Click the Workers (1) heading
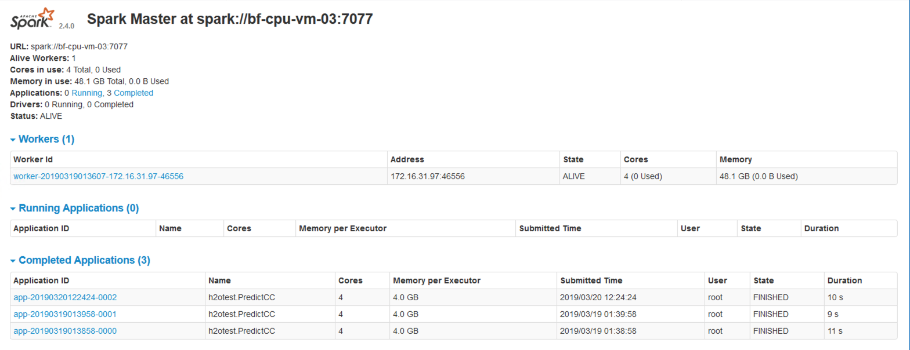910x350 pixels. (x=46, y=140)
